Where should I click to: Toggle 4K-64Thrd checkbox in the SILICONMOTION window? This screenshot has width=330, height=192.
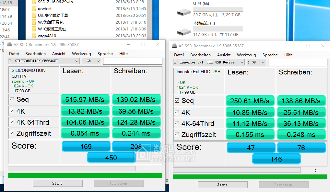coord(12,122)
